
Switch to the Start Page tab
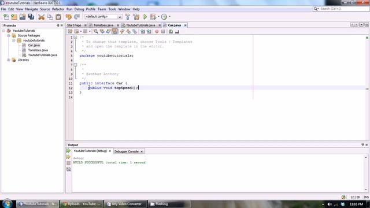click(x=74, y=25)
